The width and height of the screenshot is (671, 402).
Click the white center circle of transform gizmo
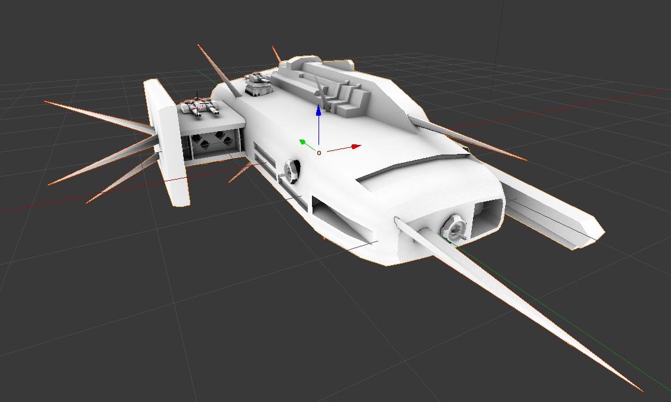pos(319,153)
